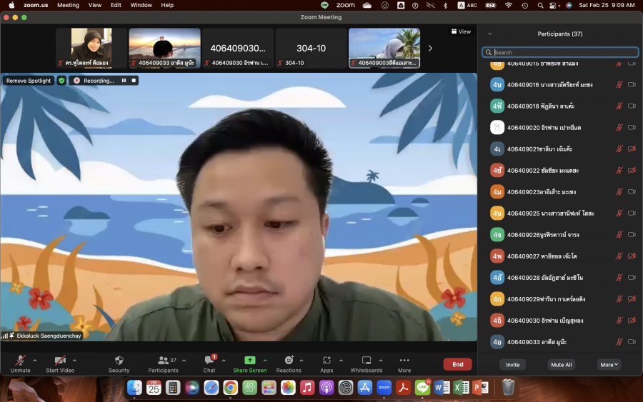This screenshot has height=402, width=643.
Task: Click the Share Screen icon
Action: (249, 361)
